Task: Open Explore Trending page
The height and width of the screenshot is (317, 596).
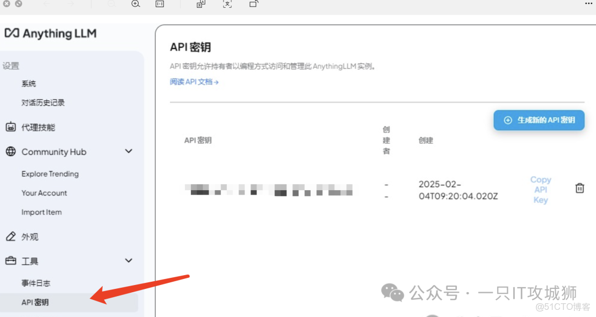Action: coord(50,174)
